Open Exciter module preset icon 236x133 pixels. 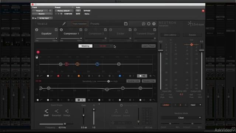tap(130, 30)
